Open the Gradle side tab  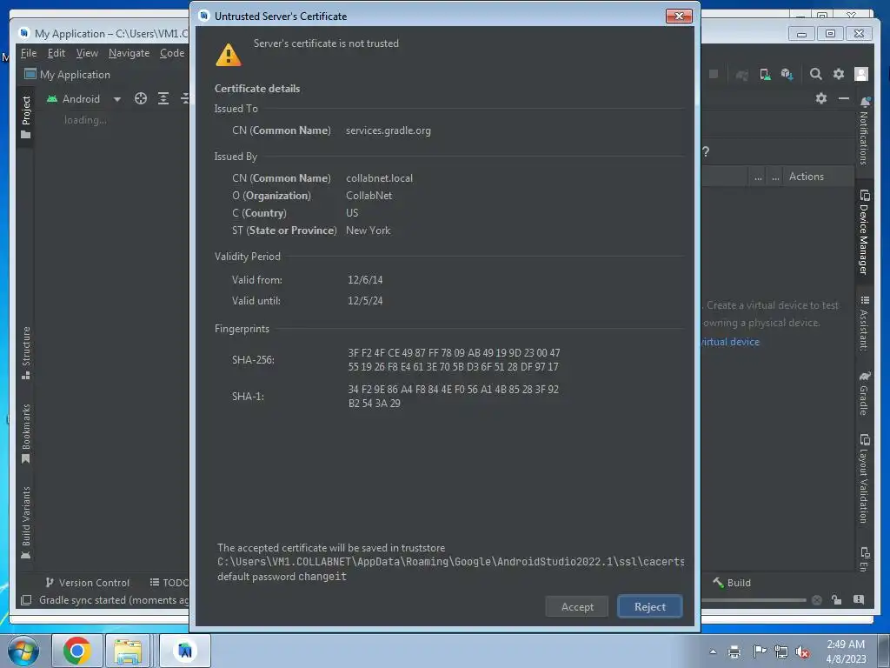point(864,393)
